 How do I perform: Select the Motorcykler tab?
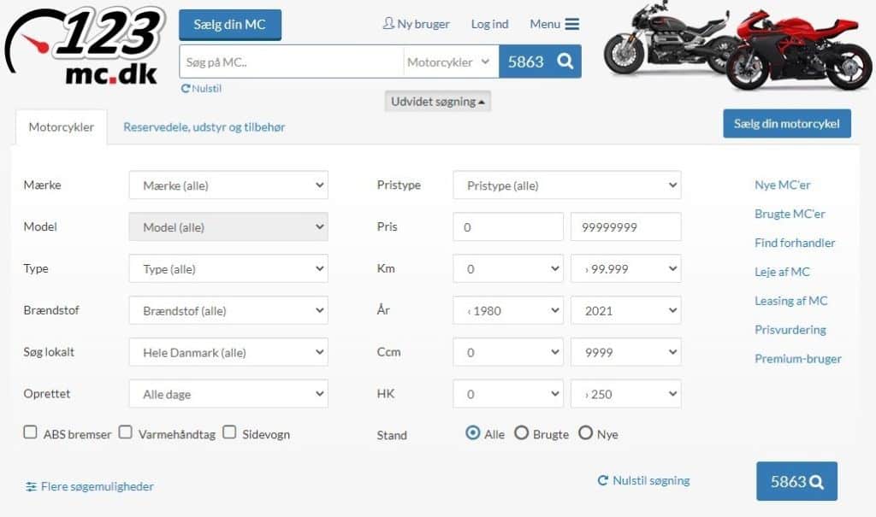pyautogui.click(x=62, y=126)
